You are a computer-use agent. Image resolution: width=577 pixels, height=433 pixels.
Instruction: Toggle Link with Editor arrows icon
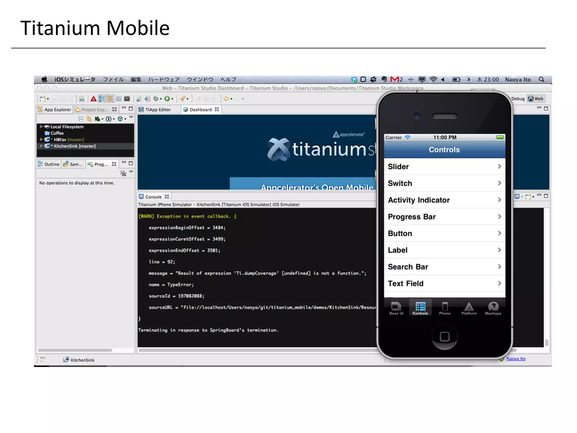click(89, 119)
